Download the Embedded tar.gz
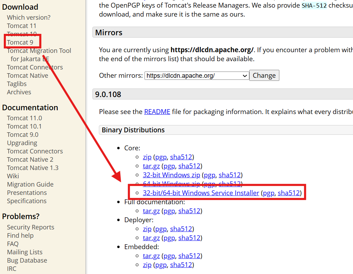Viewport: 353px width, 274px height. click(x=151, y=256)
